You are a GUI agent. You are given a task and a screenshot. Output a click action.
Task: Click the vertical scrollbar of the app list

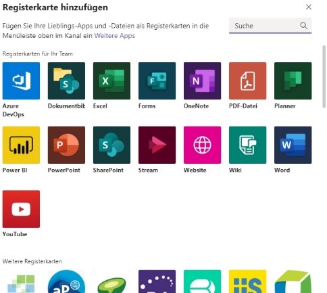click(324, 76)
